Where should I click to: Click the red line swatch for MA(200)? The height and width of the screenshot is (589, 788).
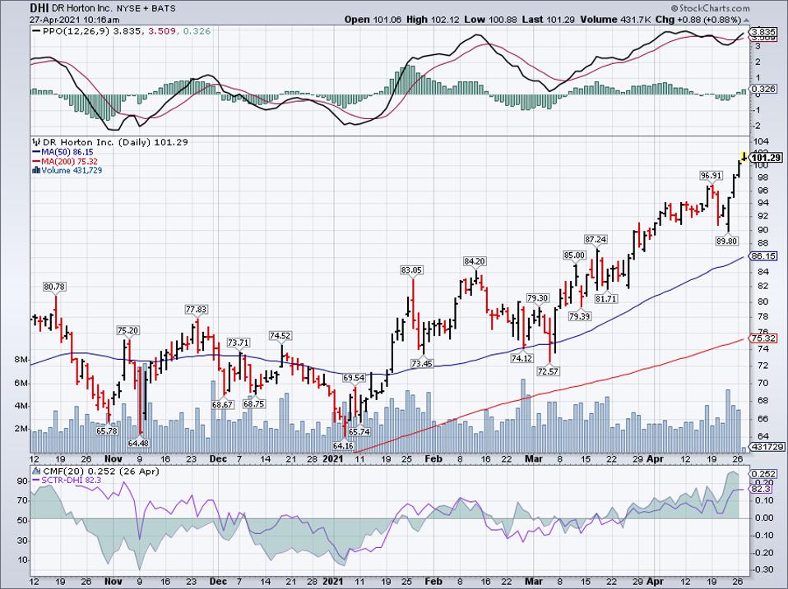(x=36, y=162)
